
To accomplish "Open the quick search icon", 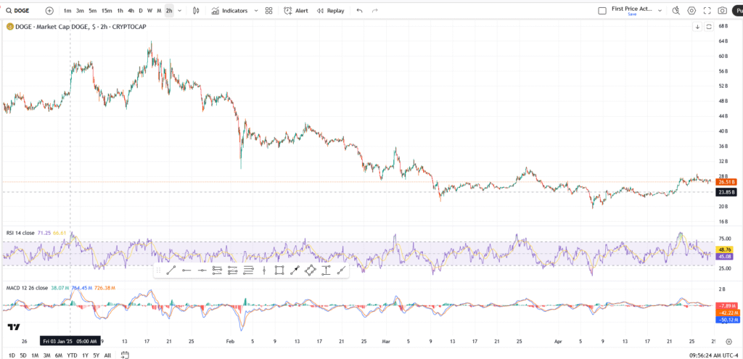I will pos(676,11).
